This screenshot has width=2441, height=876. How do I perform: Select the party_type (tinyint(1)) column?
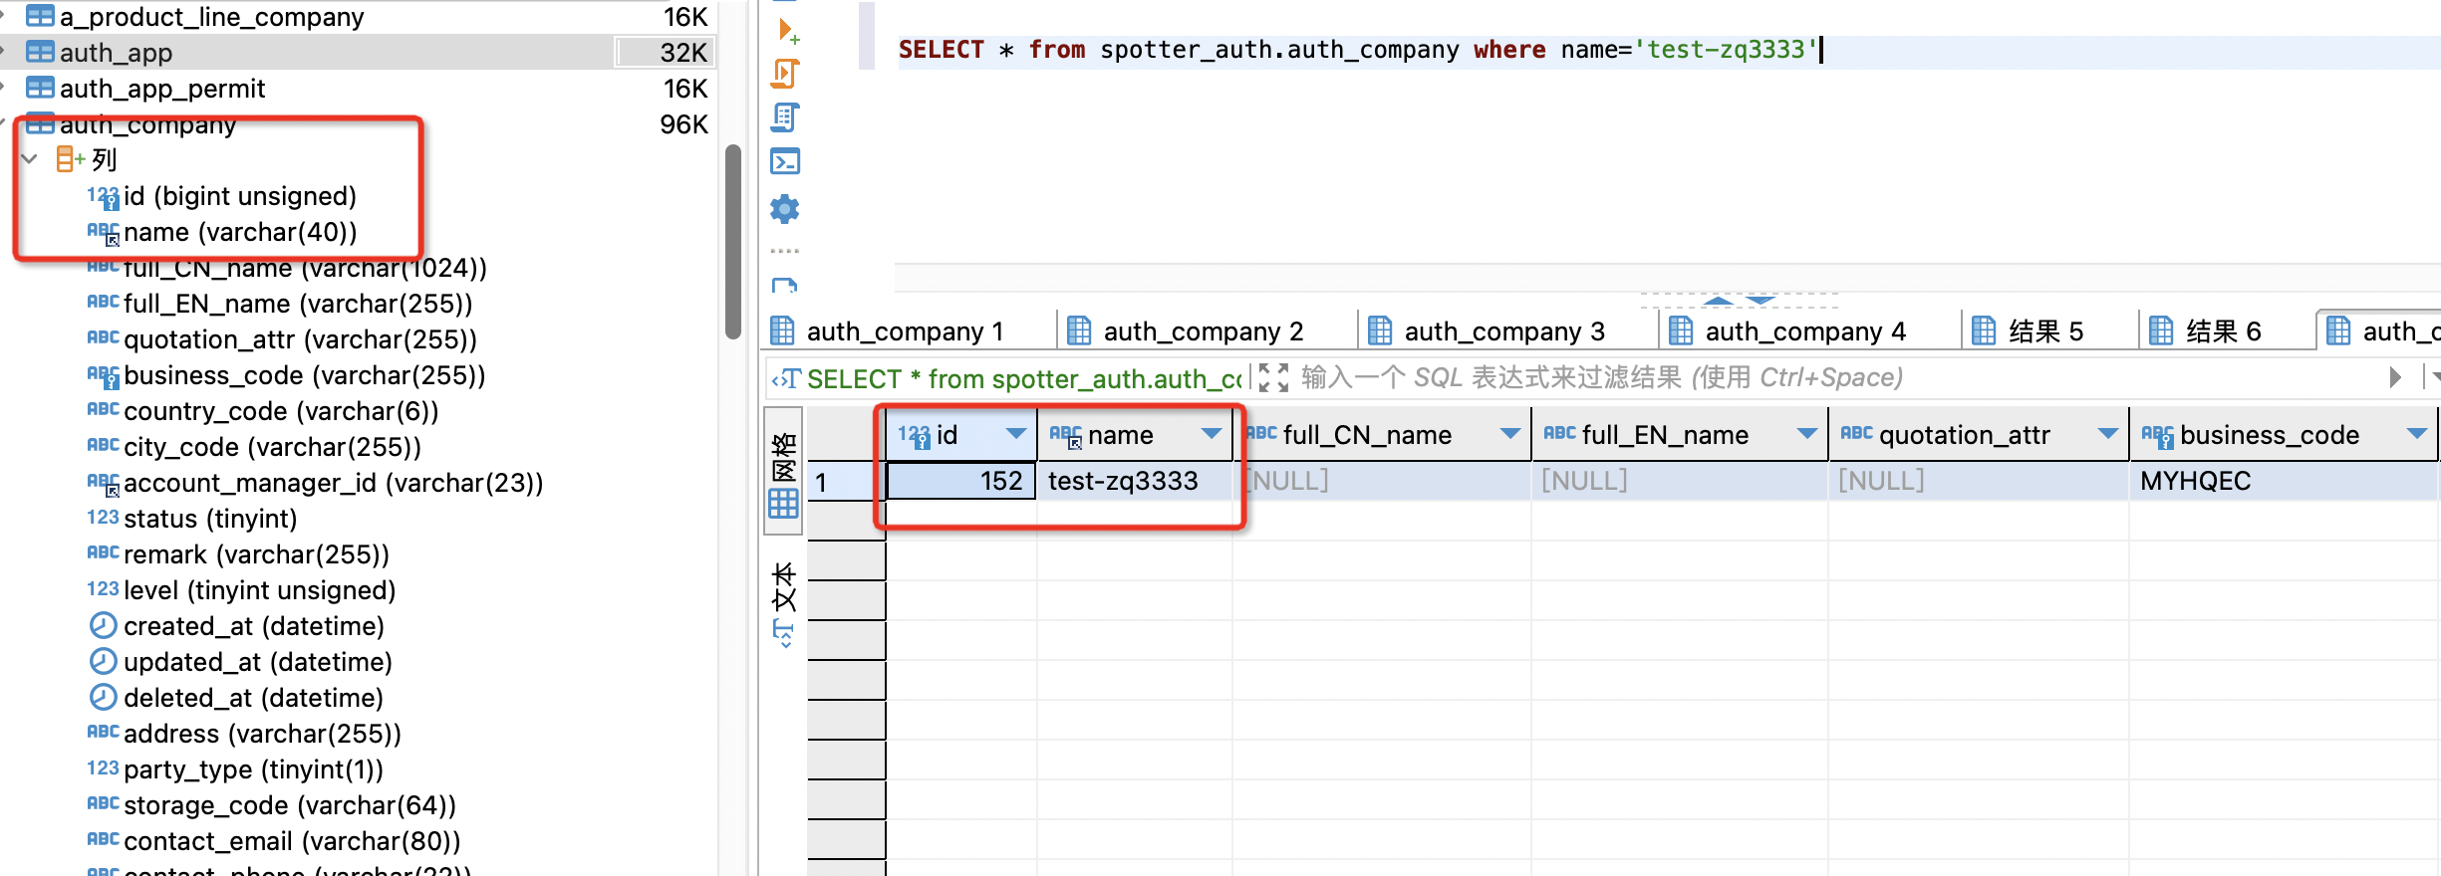coord(253,769)
